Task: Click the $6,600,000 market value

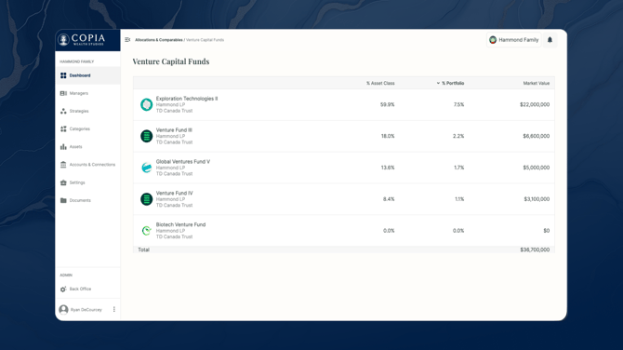Action: pyautogui.click(x=536, y=136)
